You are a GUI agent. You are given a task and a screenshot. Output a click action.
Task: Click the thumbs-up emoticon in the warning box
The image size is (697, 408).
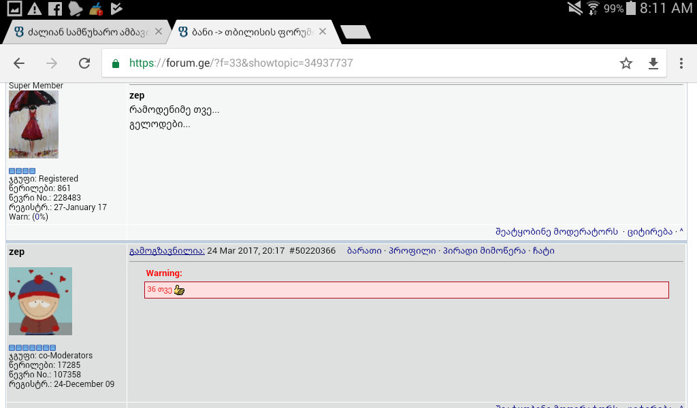179,290
